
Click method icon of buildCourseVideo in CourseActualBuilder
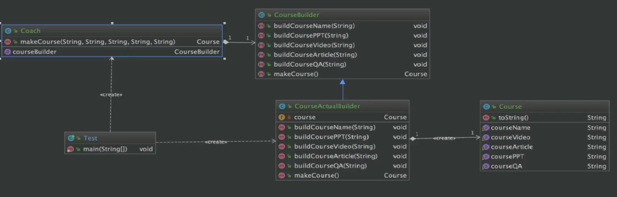pos(282,147)
